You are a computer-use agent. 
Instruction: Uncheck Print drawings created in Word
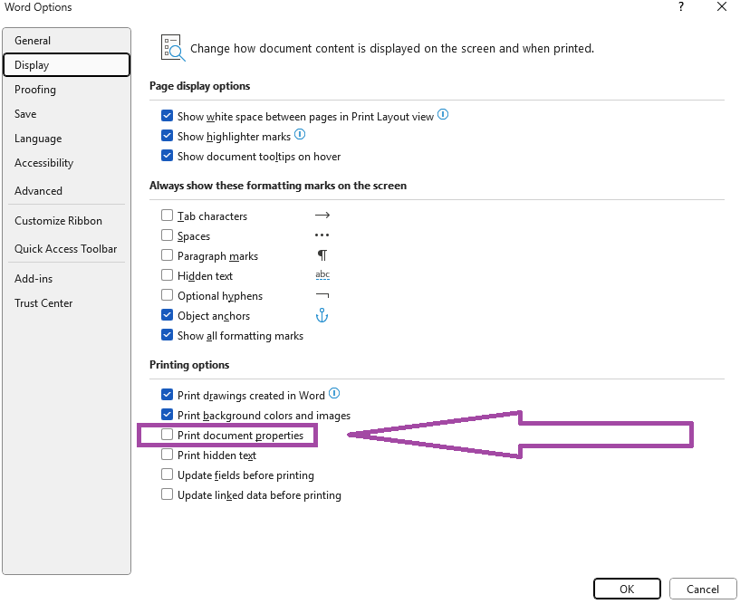pos(167,395)
